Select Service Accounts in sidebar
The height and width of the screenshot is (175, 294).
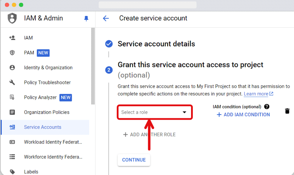[45, 127]
